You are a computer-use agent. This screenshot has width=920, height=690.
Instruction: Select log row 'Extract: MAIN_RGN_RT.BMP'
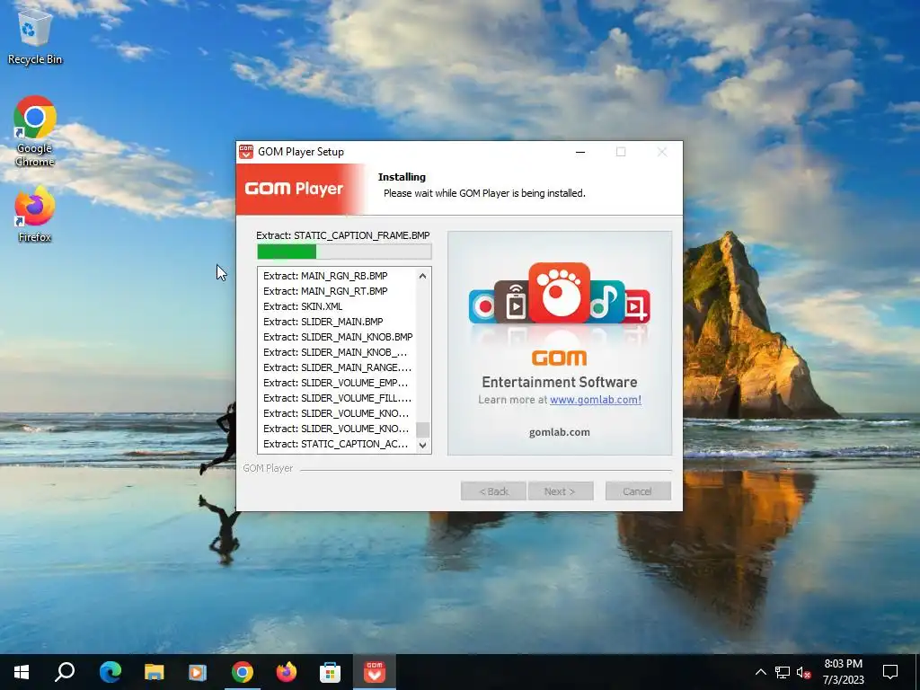coord(325,291)
